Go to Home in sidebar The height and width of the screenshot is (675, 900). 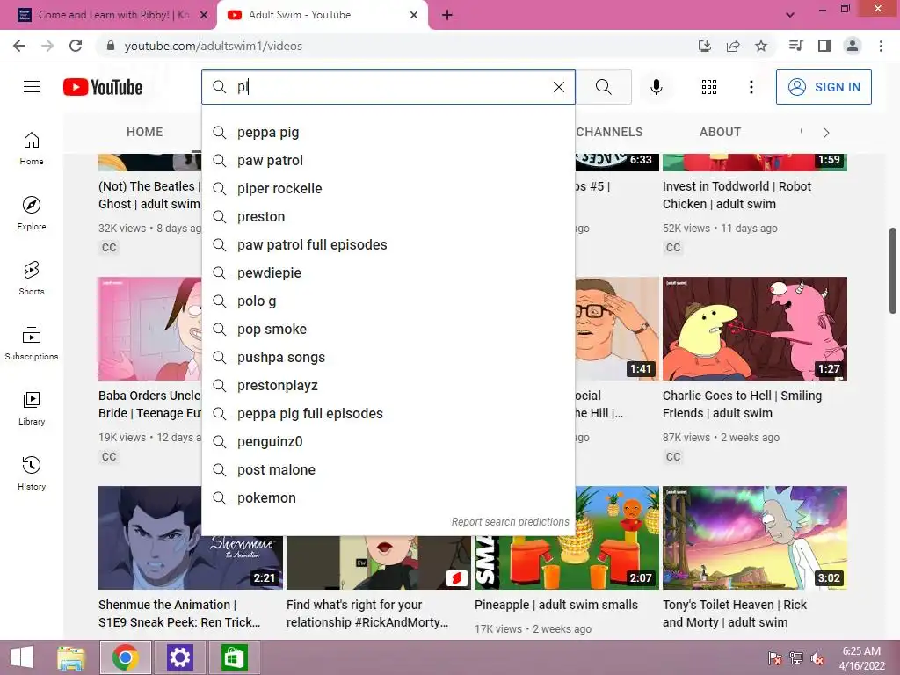click(32, 149)
